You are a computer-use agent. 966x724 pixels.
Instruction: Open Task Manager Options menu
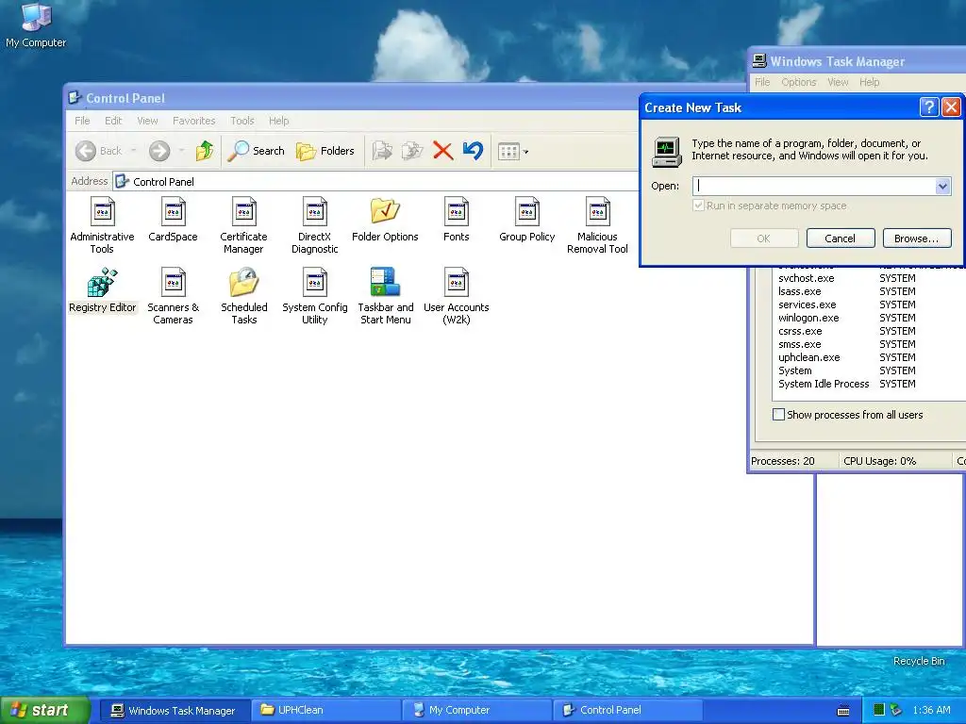click(798, 82)
